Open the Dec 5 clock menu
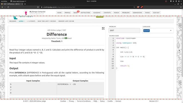This screenshot has height=103, width=183. click(91, 1)
